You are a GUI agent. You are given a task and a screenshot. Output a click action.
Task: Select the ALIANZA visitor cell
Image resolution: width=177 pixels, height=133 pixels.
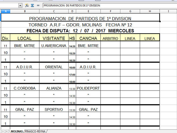(54, 87)
